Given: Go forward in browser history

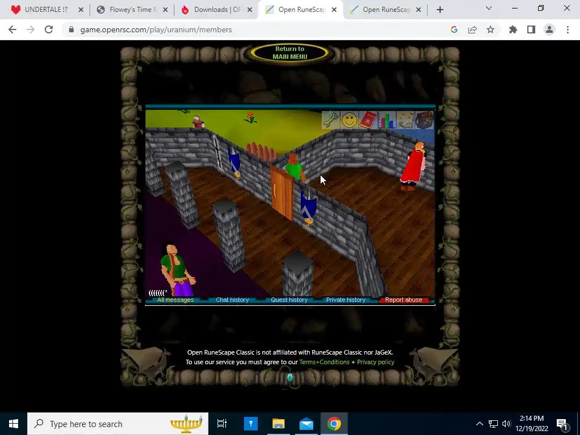Looking at the screenshot, I should tap(31, 29).
